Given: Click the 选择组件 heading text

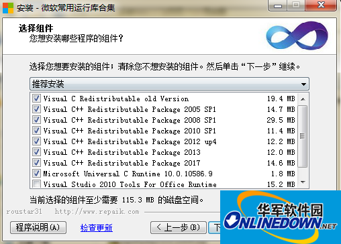Looking at the screenshot, I should pos(36,28).
